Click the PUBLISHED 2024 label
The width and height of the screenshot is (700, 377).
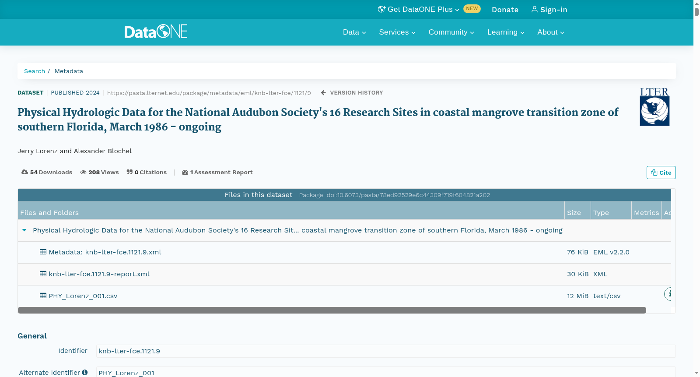[x=75, y=93]
